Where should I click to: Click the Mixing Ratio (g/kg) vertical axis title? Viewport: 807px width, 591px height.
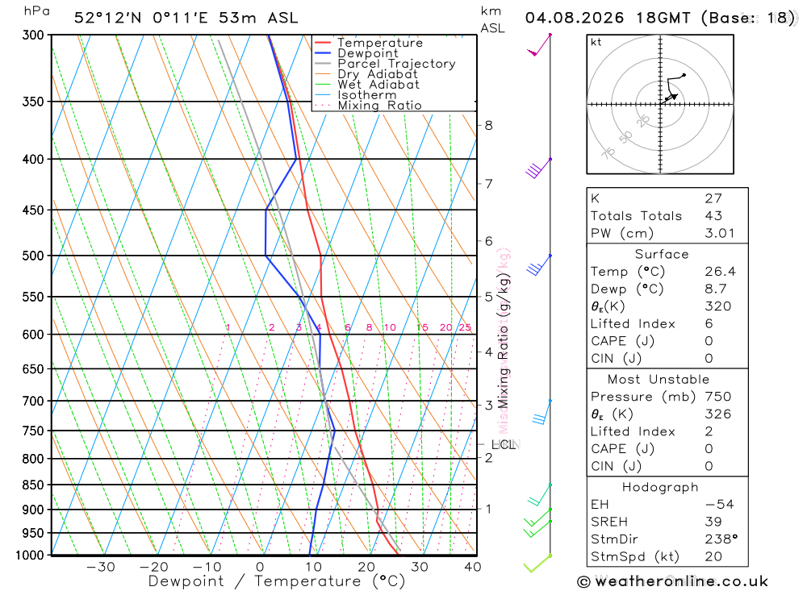click(504, 340)
